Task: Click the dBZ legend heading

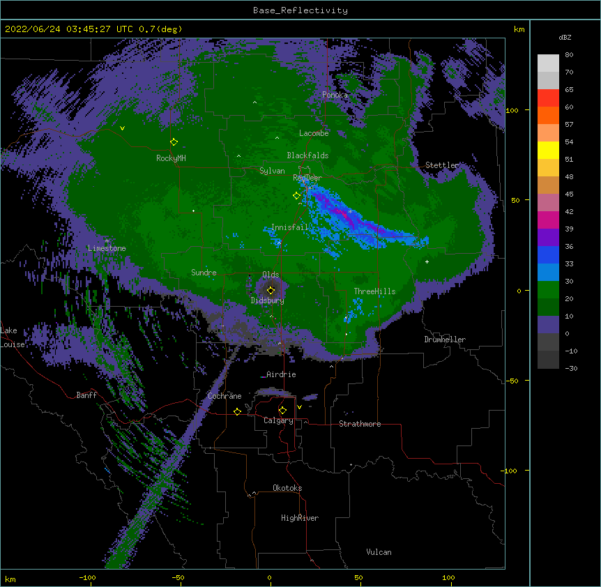Action: [565, 38]
